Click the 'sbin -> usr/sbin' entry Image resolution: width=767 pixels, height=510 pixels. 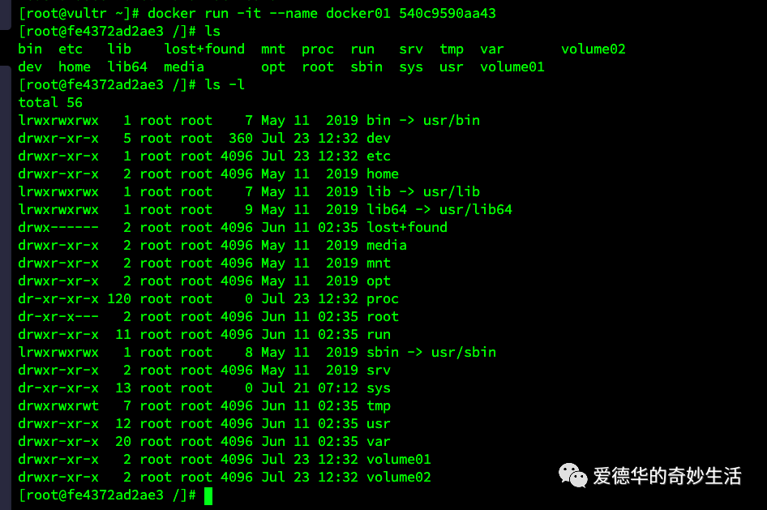[x=431, y=353]
